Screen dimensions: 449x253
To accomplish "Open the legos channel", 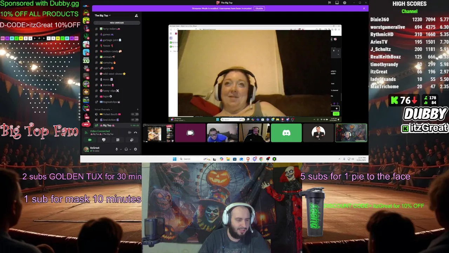I will tap(117, 96).
